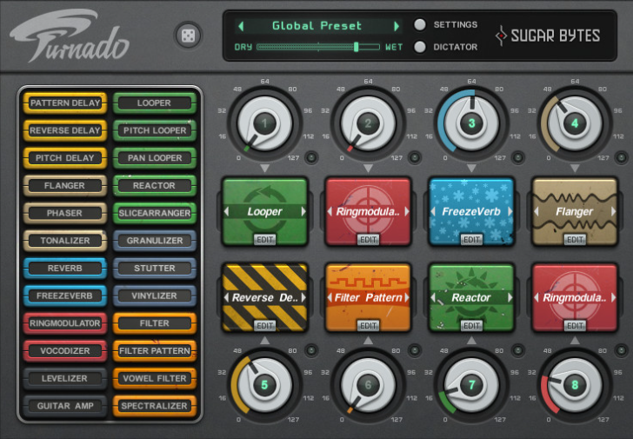Click knob 7 below the Reactor pad
Viewport: 633px width, 439px height.
pyautogui.click(x=471, y=384)
